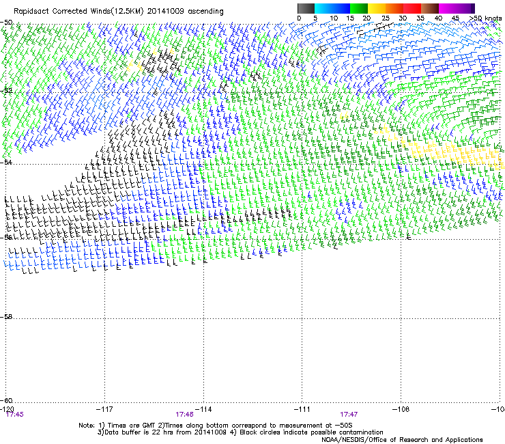Click the '-108' longitude axis label
Viewport: 505px width, 444px height.
point(401,409)
